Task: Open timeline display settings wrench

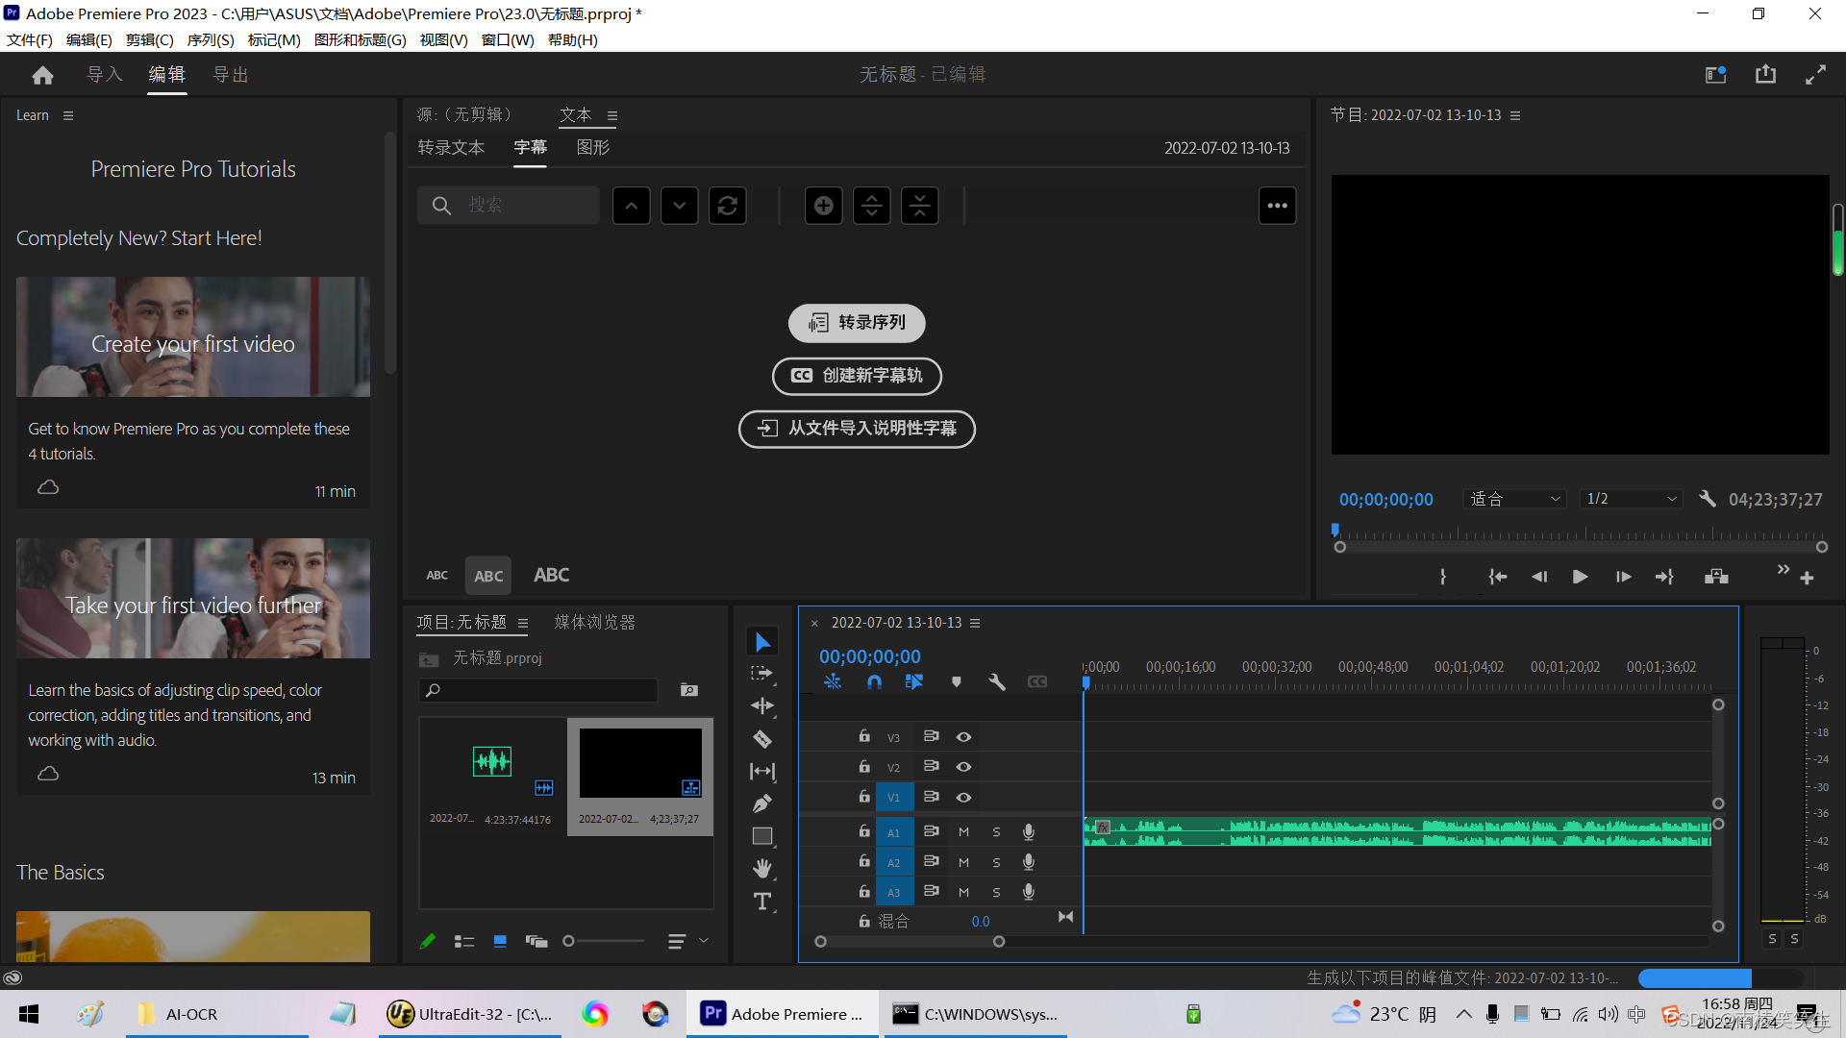Action: pos(997,681)
